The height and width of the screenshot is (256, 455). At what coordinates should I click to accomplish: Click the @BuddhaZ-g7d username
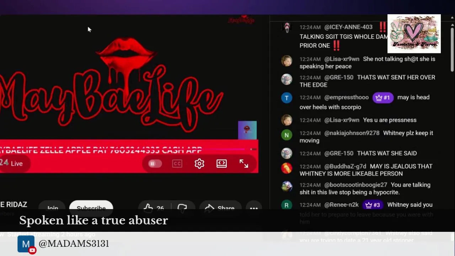coord(345,166)
